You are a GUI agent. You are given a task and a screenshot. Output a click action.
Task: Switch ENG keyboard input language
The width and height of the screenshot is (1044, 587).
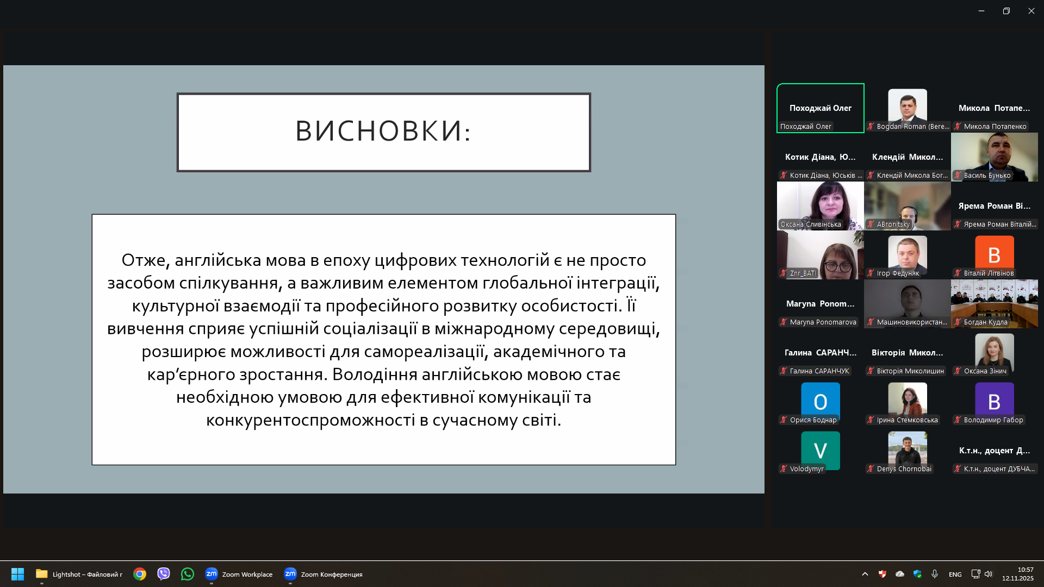[955, 574]
